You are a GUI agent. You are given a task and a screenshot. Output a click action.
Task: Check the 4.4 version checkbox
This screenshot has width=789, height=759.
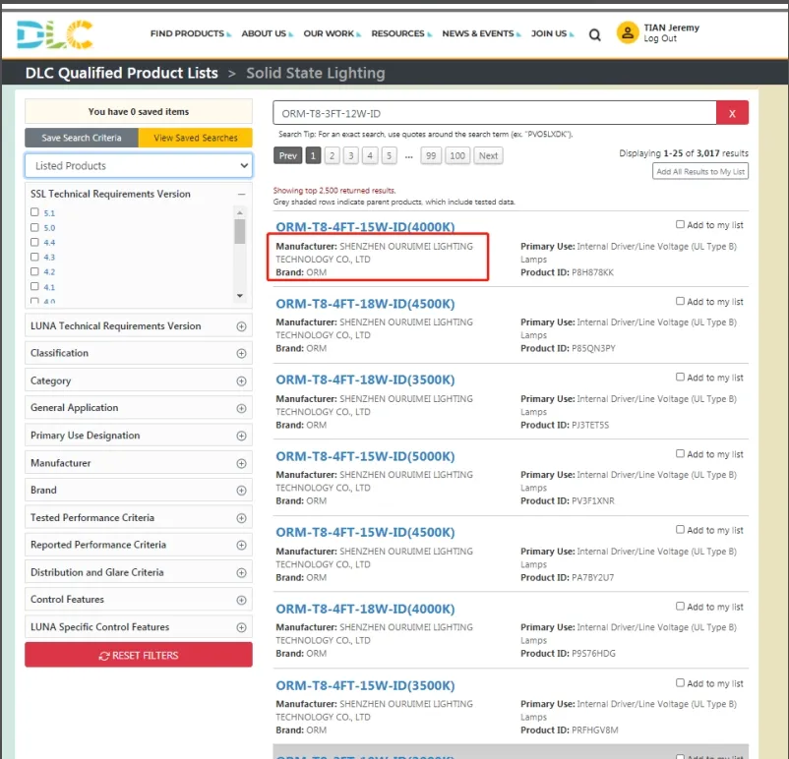point(35,242)
